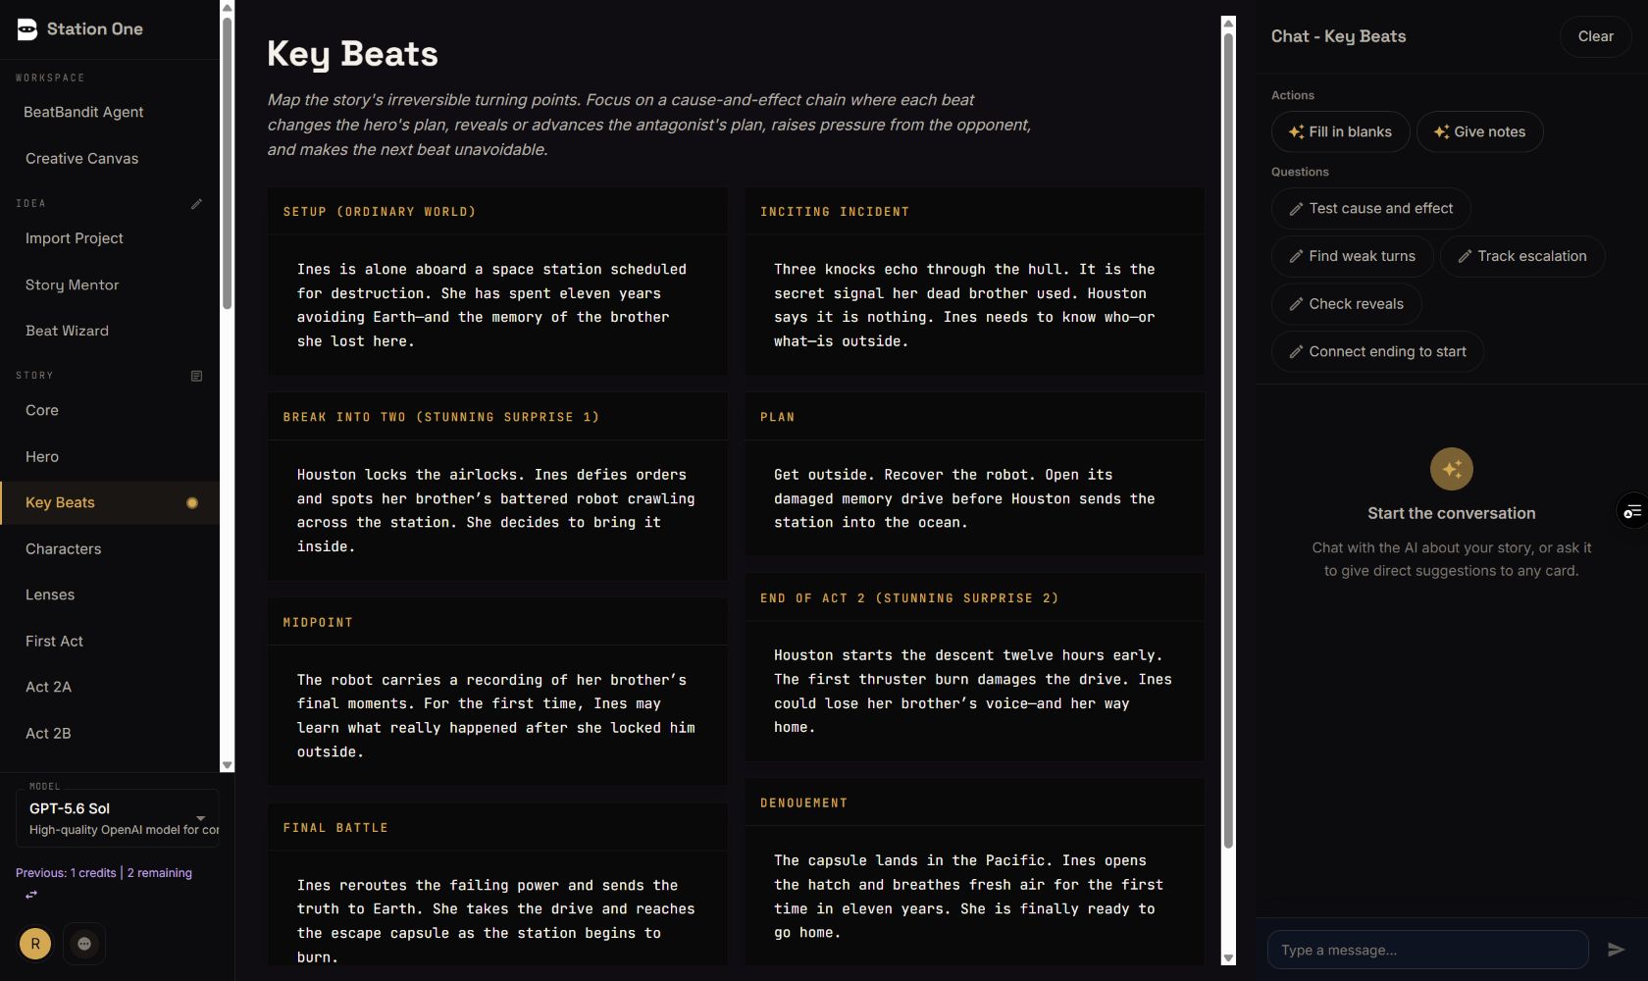Click the notes icon beside STORY heading
This screenshot has width=1648, height=981.
196,376
